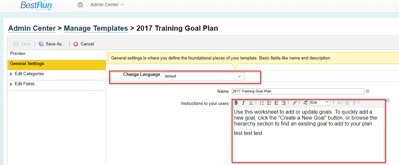
Task: Apply italic formatting in the editor toolbar
Action: [243, 103]
